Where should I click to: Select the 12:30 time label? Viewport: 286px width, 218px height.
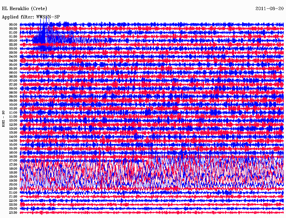[x=13, y=125]
